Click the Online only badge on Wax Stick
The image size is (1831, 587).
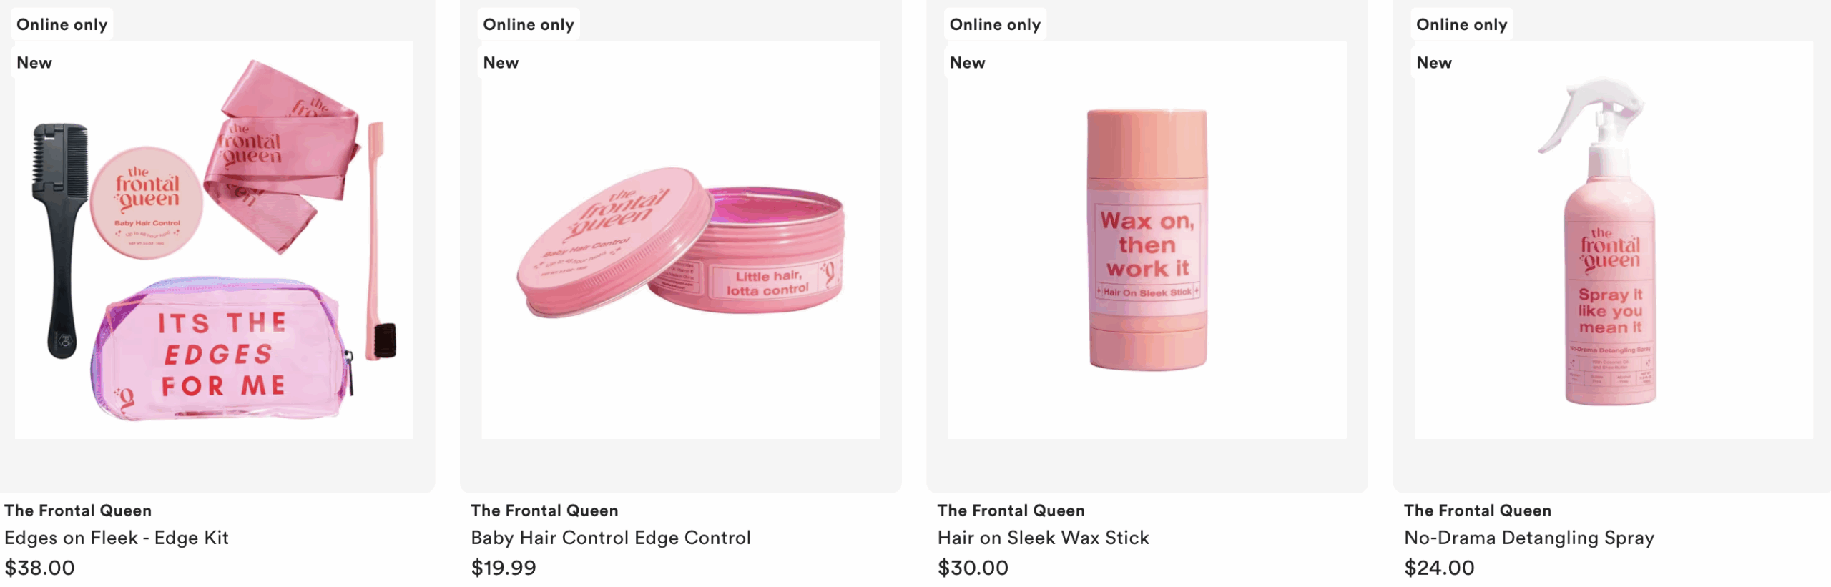pos(995,24)
